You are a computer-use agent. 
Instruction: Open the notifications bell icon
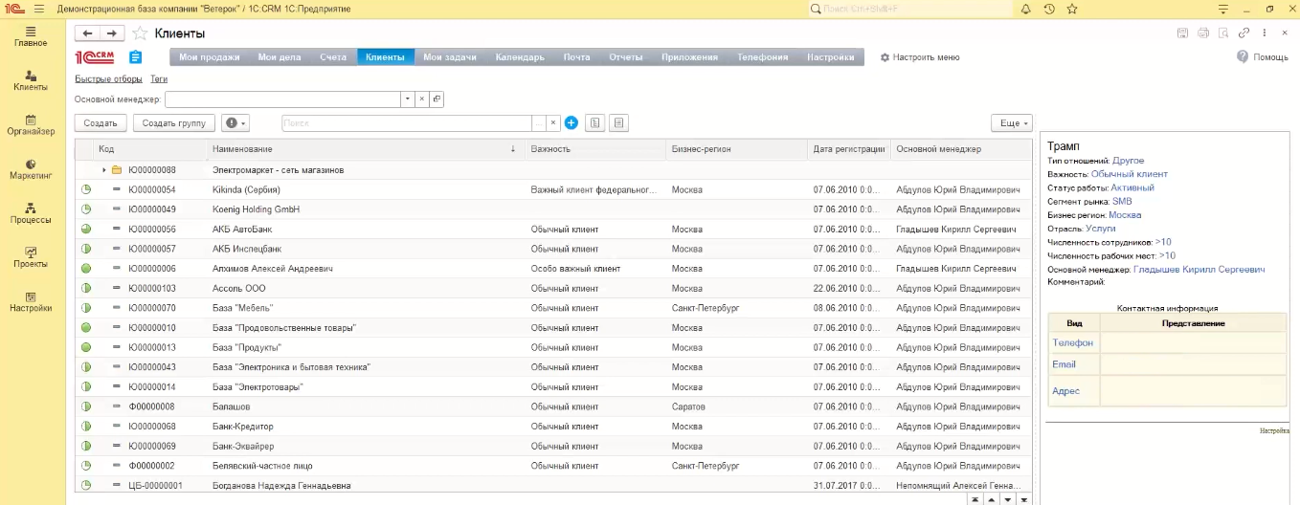1026,9
